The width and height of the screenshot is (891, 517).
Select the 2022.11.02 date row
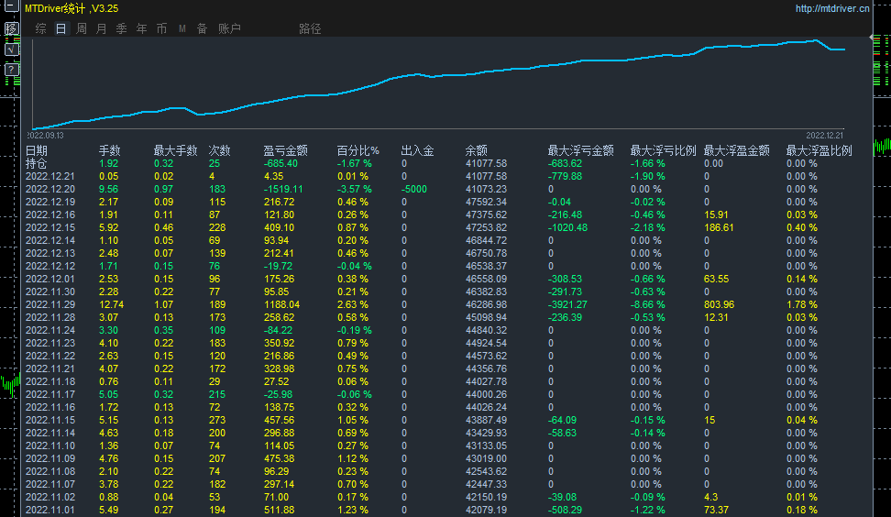pos(50,497)
